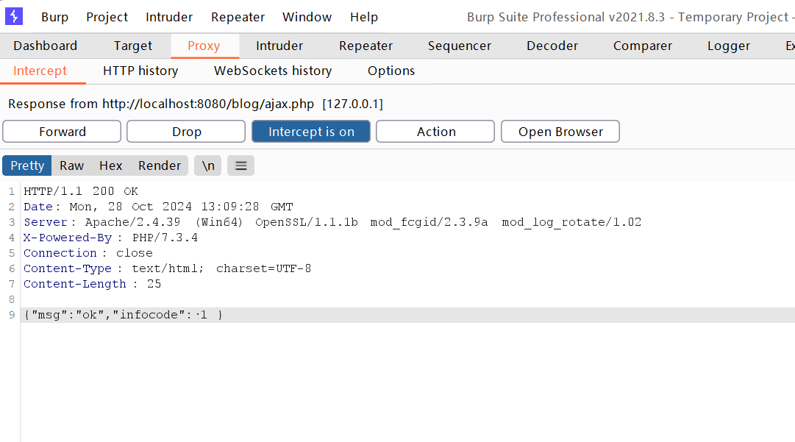The height and width of the screenshot is (442, 795).
Task: Switch to the Target tab
Action: pos(133,46)
